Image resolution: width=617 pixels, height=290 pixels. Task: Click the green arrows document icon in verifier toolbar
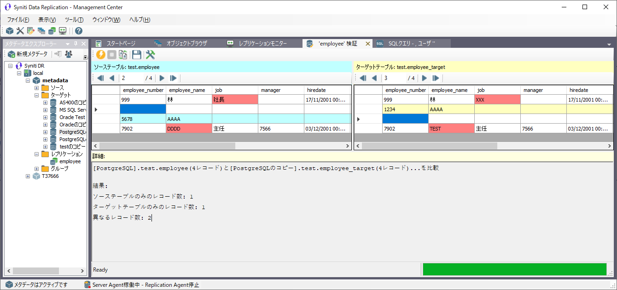pyautogui.click(x=123, y=55)
